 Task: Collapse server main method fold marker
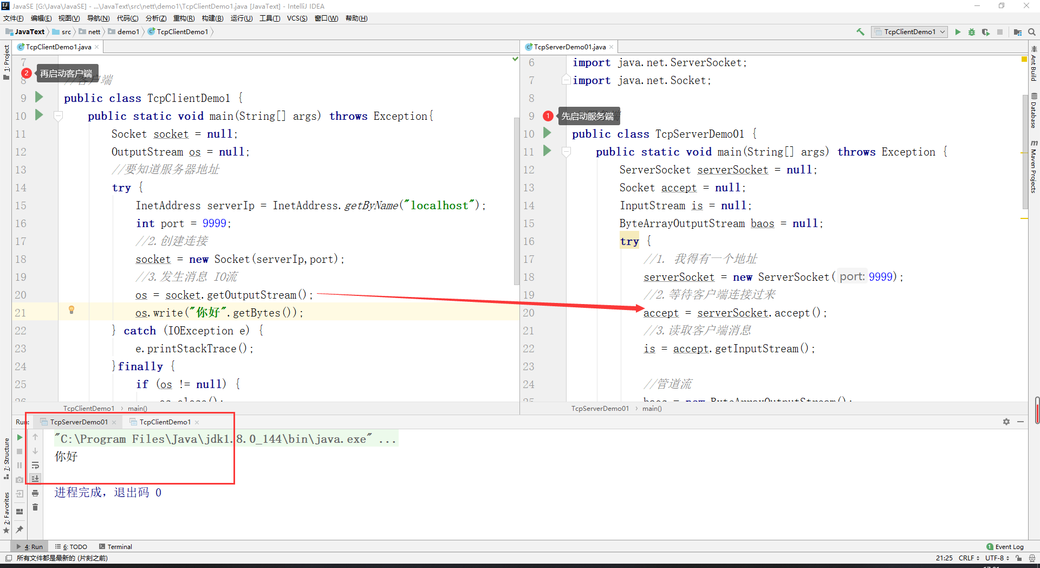[x=567, y=152]
